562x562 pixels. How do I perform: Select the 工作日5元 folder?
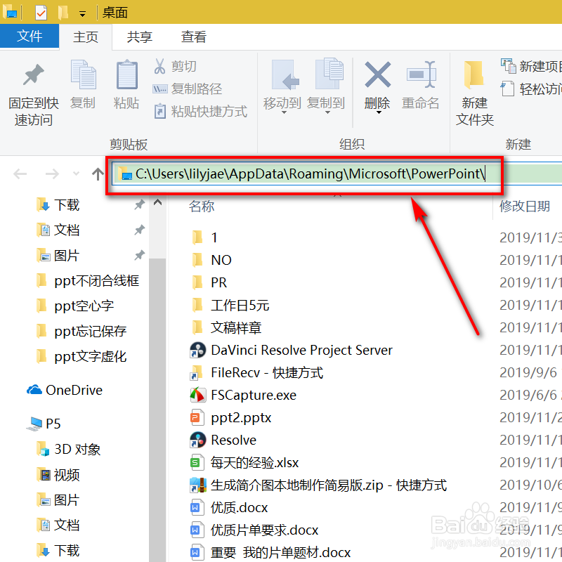[x=230, y=305]
